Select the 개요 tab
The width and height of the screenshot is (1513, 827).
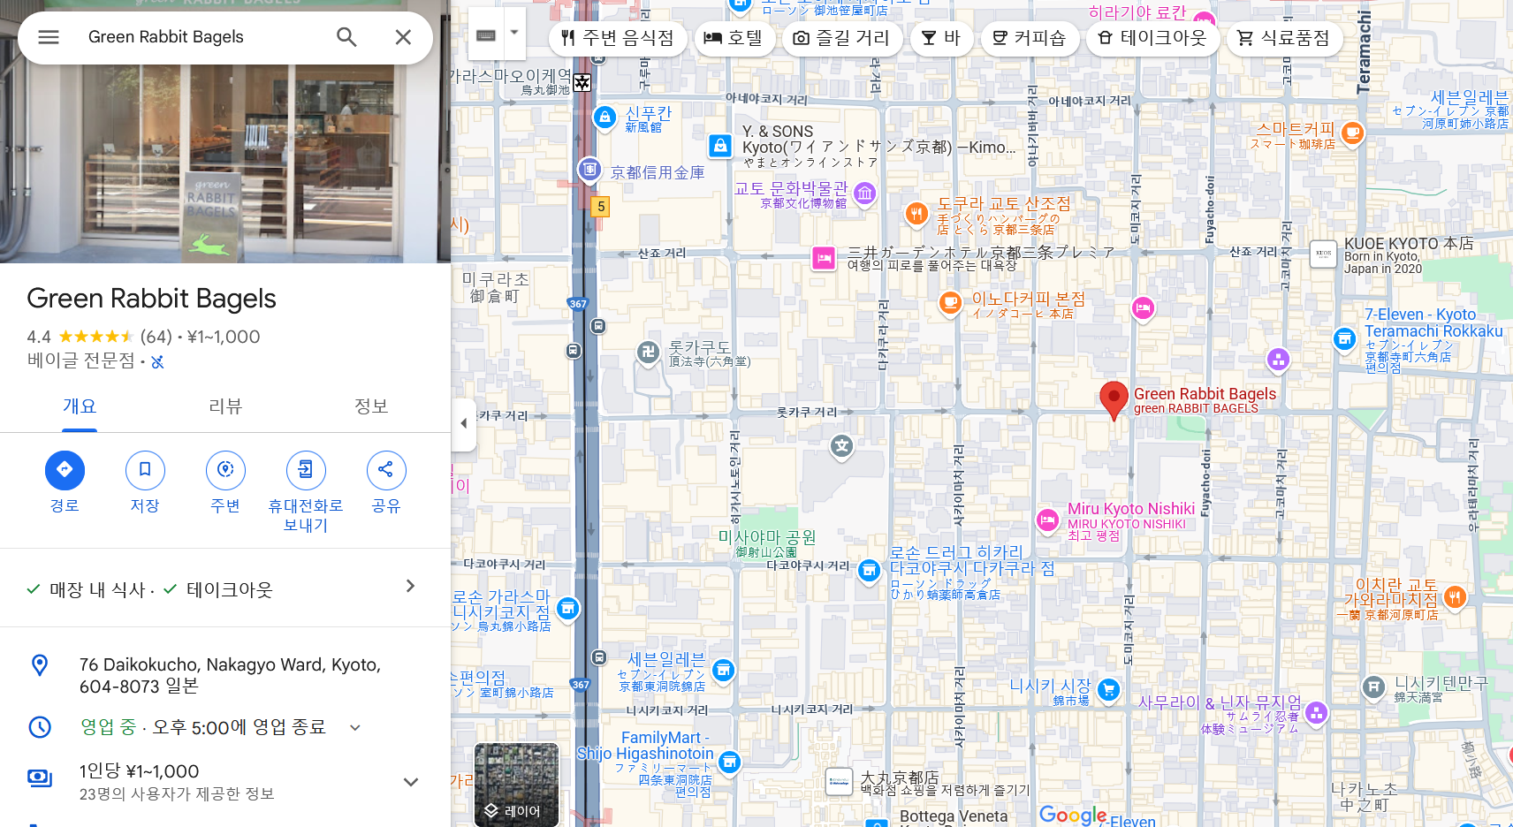80,406
